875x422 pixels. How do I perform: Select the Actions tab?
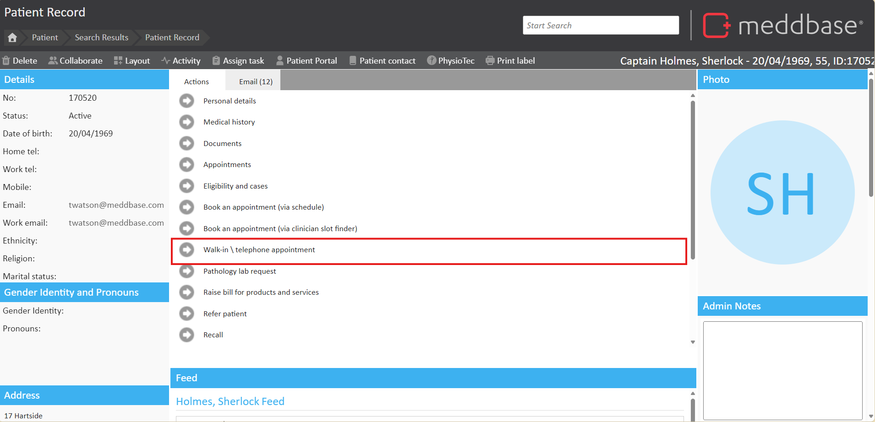click(197, 81)
